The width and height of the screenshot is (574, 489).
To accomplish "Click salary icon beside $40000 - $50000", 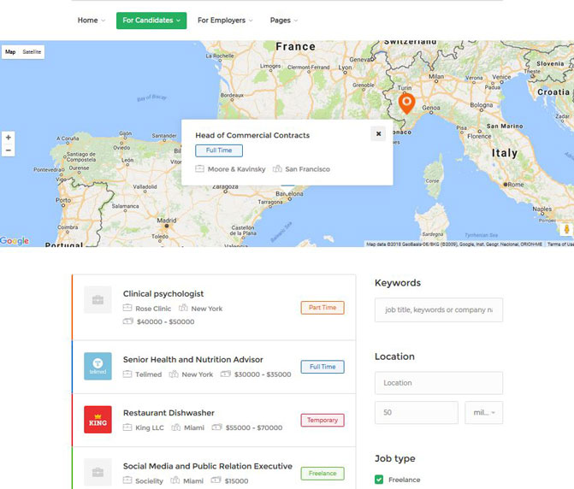I will (127, 321).
